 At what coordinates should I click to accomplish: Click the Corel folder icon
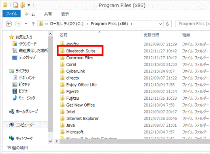[x=62, y=64]
